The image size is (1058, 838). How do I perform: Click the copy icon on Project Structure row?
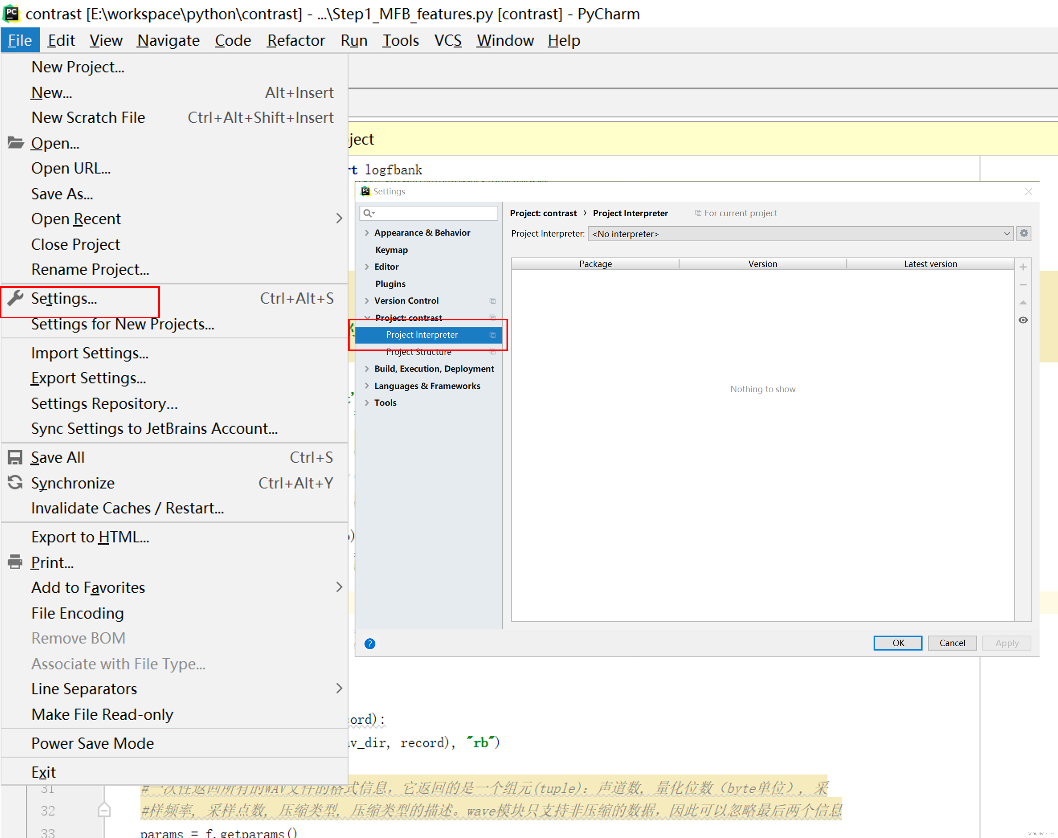point(492,352)
